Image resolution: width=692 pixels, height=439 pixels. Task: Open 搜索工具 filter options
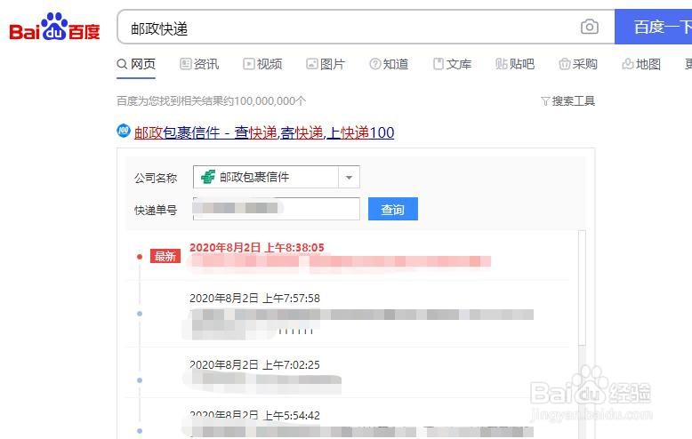tap(568, 101)
